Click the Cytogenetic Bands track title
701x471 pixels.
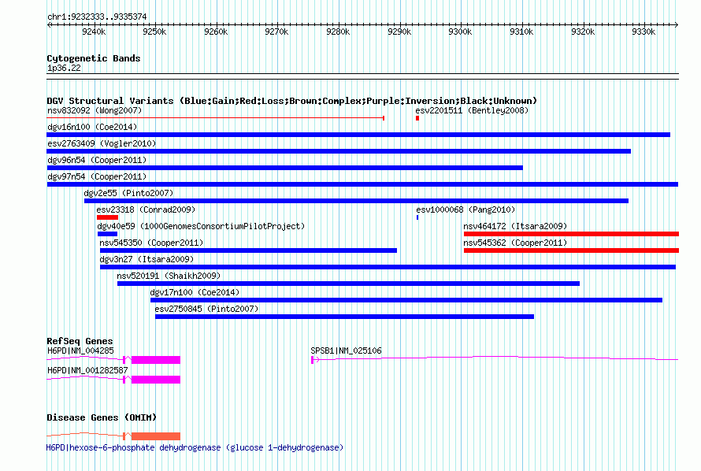[94, 58]
